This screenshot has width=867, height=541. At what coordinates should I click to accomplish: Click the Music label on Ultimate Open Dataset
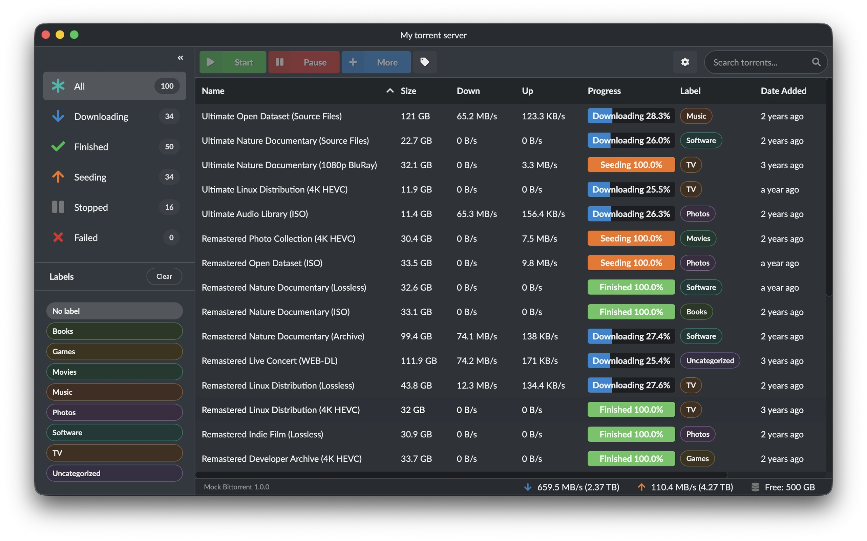[x=696, y=116]
